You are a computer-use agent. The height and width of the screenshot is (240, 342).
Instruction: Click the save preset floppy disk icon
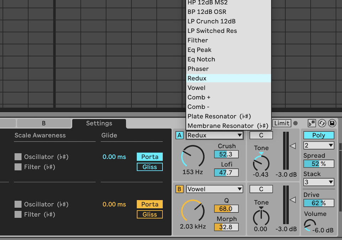click(332, 123)
